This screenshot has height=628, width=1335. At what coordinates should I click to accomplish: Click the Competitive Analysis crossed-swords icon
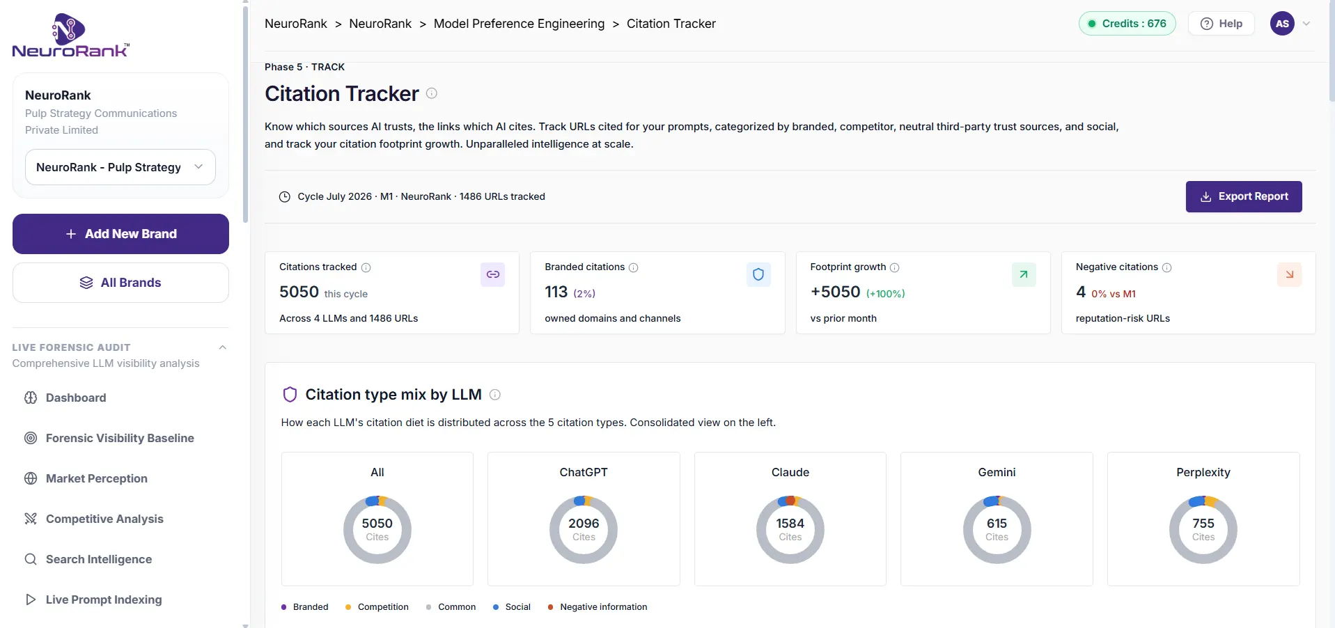tap(31, 519)
